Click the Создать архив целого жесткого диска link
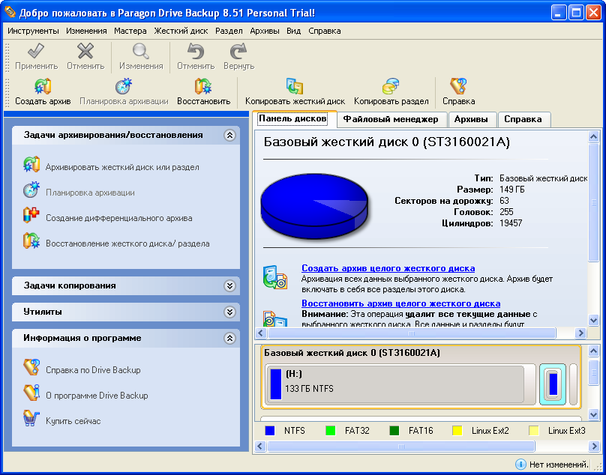 (x=388, y=268)
